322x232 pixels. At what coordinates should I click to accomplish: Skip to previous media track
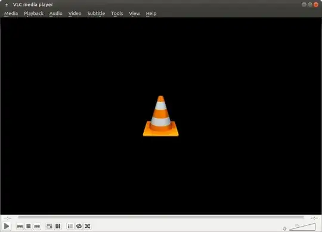tap(20, 226)
